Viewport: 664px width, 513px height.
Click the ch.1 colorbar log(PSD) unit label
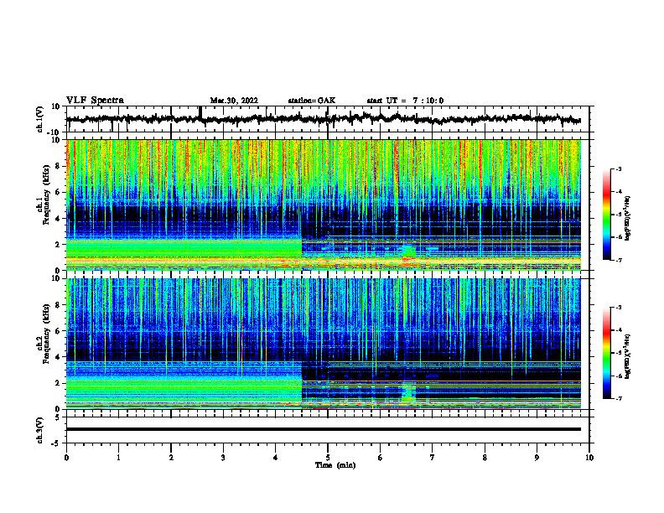click(x=628, y=218)
